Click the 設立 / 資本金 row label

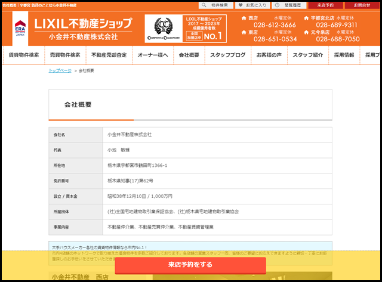65,196
